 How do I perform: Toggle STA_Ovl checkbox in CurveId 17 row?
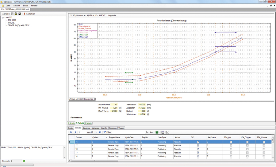[x=231, y=146]
